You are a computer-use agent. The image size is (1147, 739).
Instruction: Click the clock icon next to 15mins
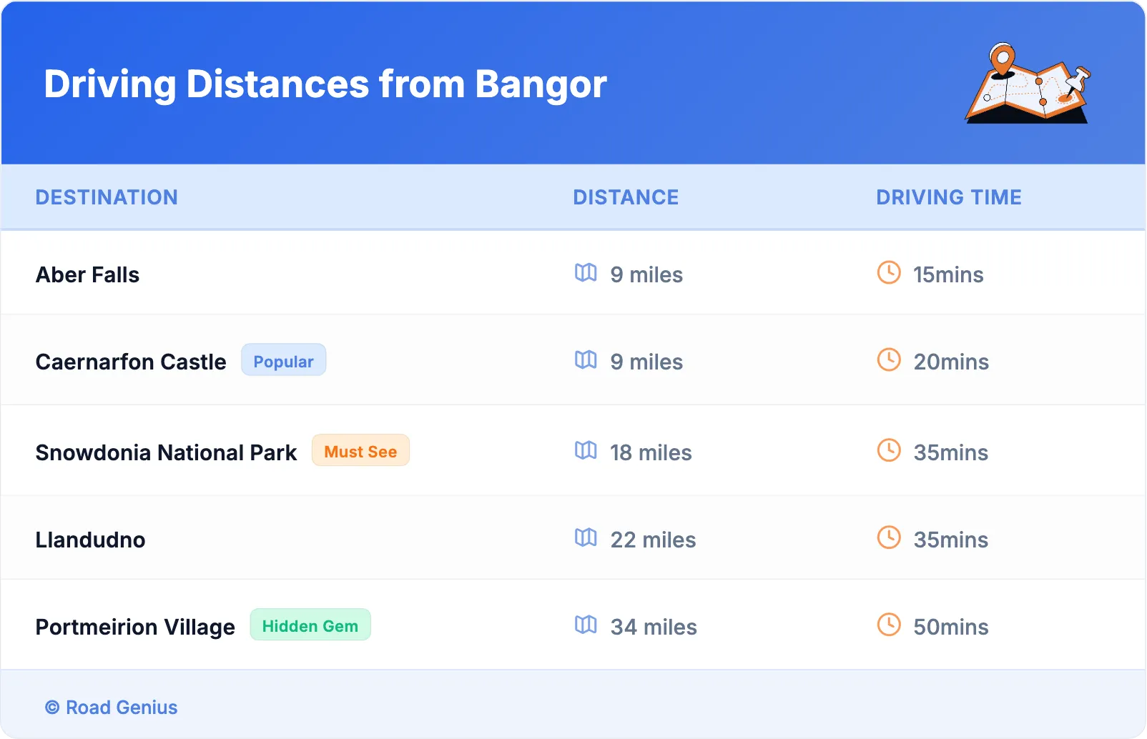889,272
